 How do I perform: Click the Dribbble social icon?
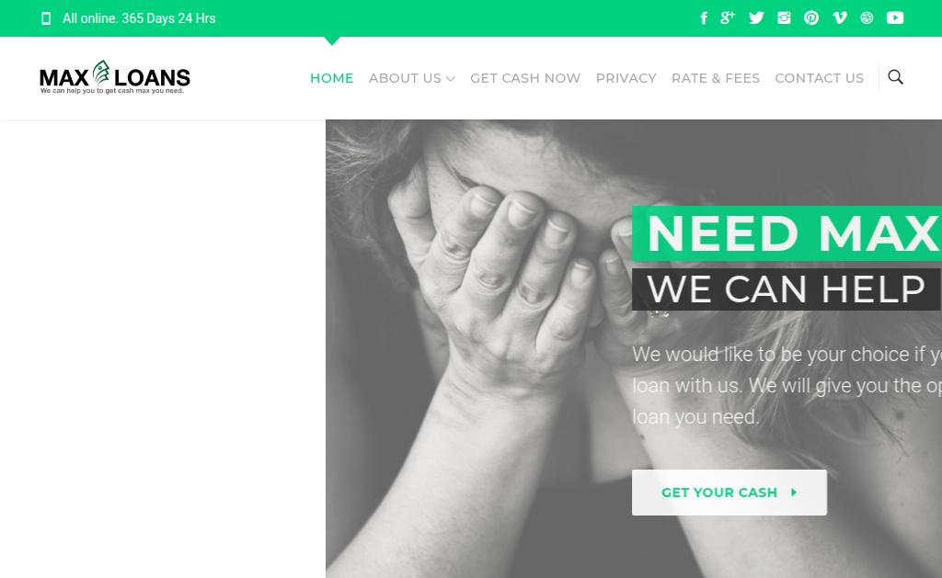click(867, 18)
